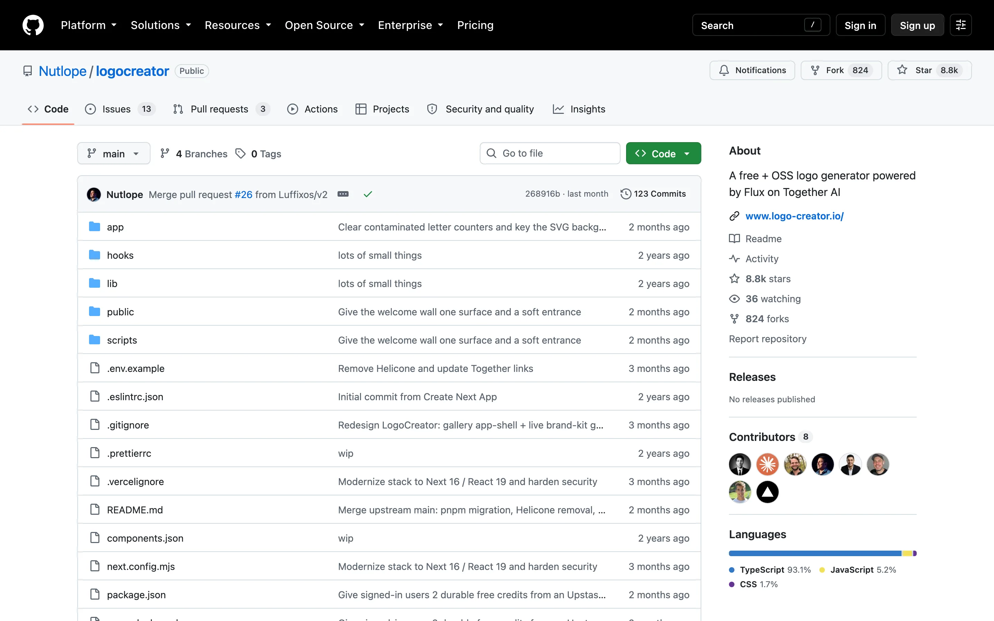Click the JavaScript 5.2% language entry
Screen dimensions: 994x621
(x=858, y=570)
